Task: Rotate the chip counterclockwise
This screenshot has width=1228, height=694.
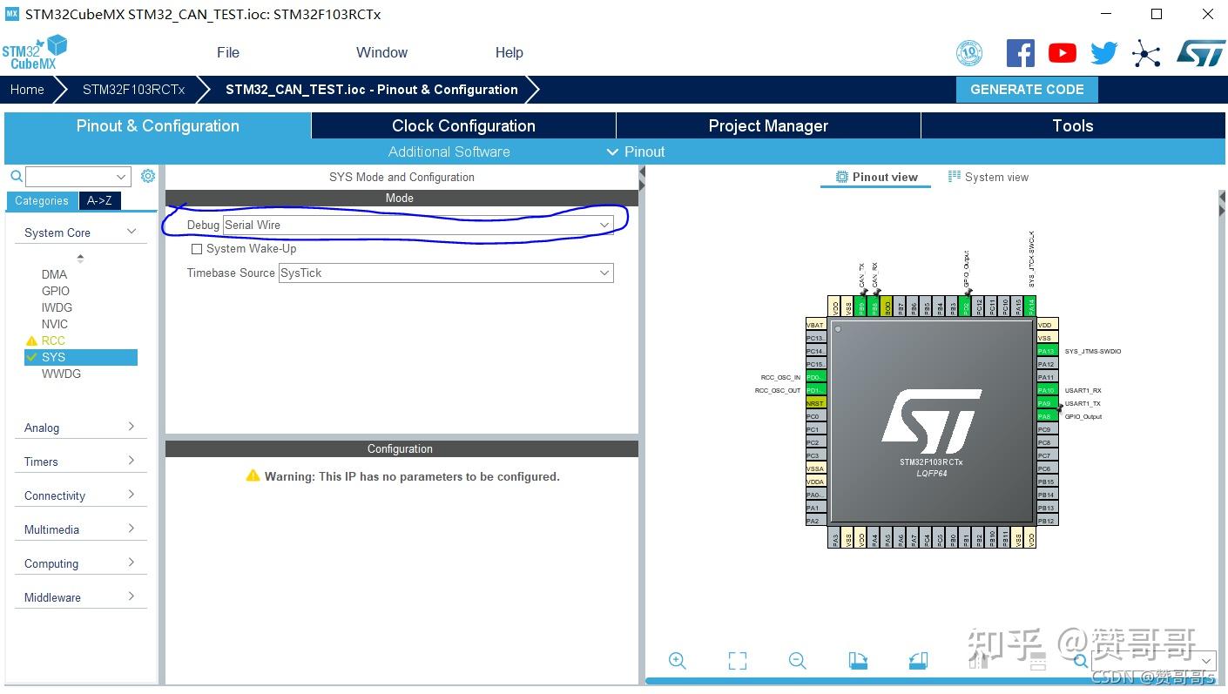Action: 917,660
